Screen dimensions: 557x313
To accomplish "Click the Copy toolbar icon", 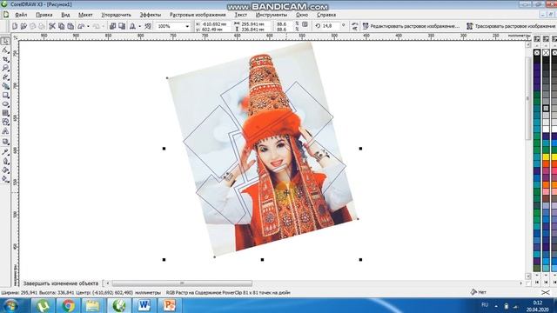I will (x=62, y=26).
